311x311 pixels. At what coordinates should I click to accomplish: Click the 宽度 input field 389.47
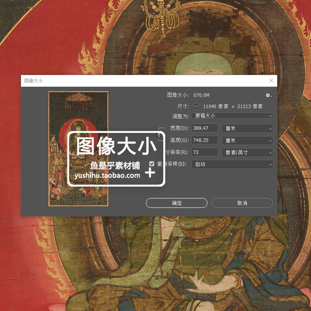[204, 128]
